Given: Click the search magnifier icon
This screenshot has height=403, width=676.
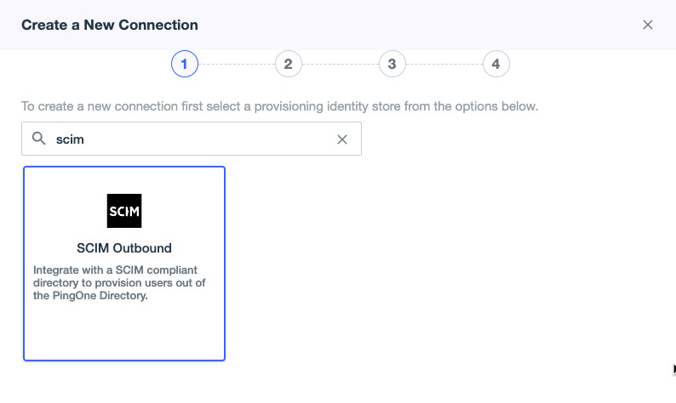Looking at the screenshot, I should point(38,139).
